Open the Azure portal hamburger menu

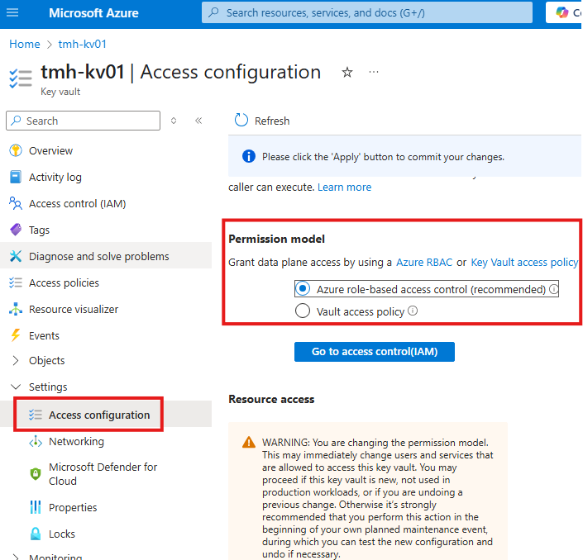pos(12,12)
